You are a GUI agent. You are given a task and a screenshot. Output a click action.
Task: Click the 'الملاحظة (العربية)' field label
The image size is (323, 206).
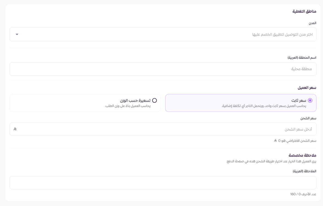tap(304, 171)
